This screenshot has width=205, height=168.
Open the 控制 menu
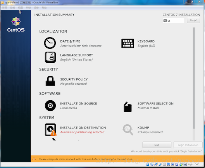pos(12,8)
